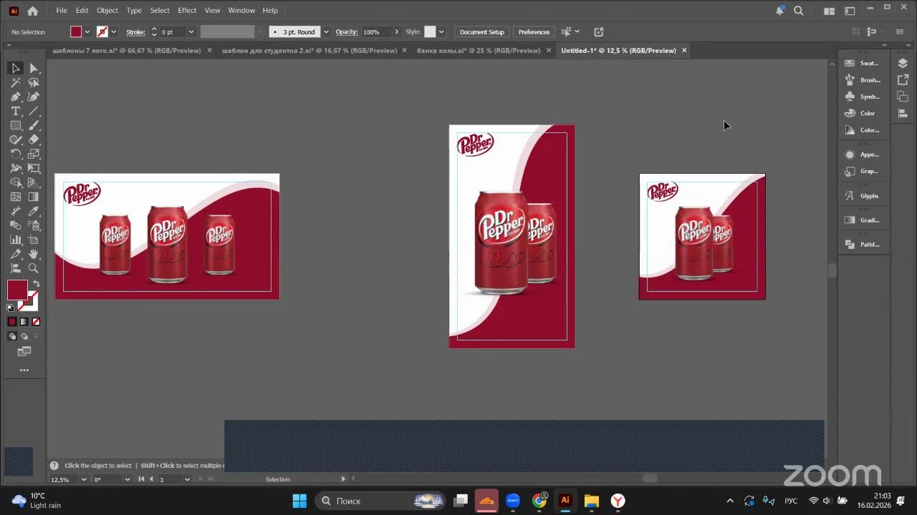Select the Selection tool (black arrow)
Screen dimensions: 917x515
click(16, 69)
